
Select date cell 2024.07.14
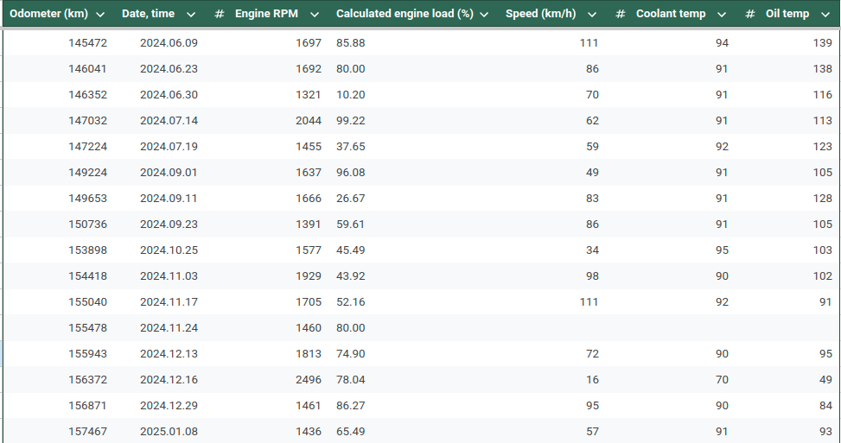tap(169, 121)
